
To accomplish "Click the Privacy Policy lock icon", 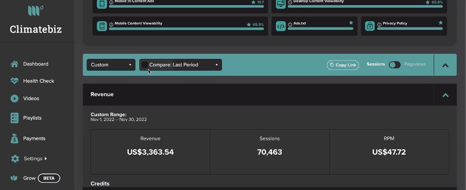I will click(370, 26).
